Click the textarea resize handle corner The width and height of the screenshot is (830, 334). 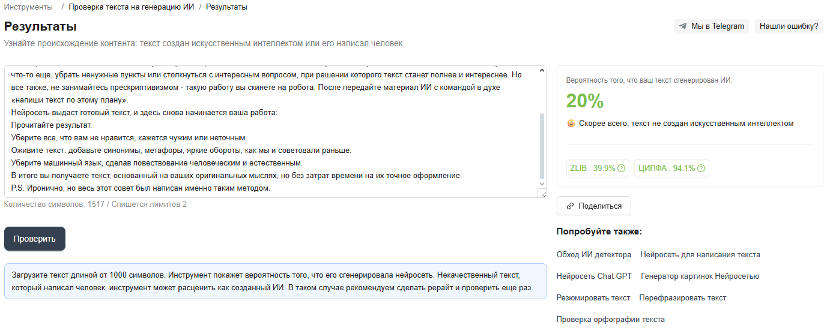(x=543, y=194)
